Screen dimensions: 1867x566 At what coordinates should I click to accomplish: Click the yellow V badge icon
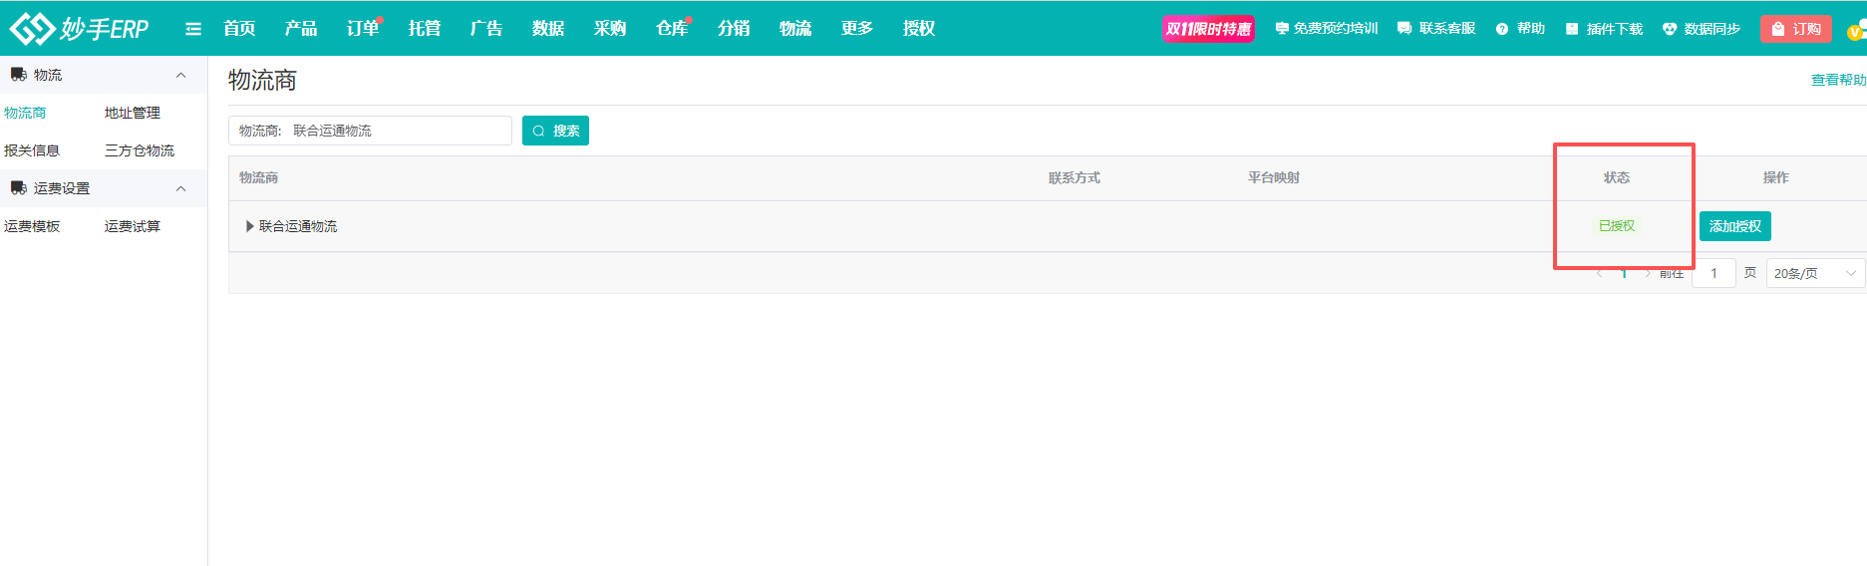pyautogui.click(x=1855, y=32)
